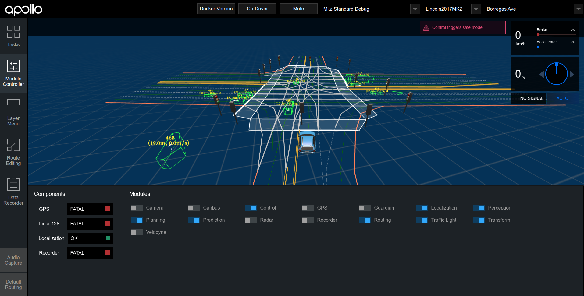Click the left turn signal arrow
This screenshot has width=584, height=296.
[542, 74]
